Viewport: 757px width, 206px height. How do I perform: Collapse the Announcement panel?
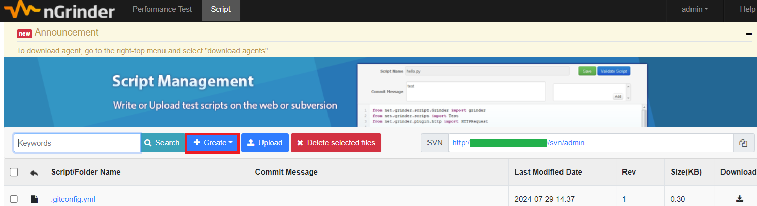click(749, 34)
